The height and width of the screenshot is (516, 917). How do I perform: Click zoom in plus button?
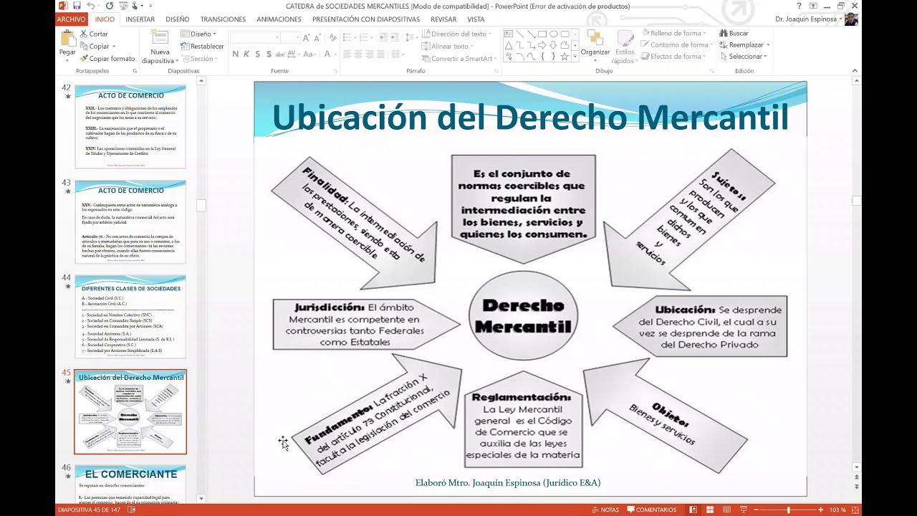point(820,510)
